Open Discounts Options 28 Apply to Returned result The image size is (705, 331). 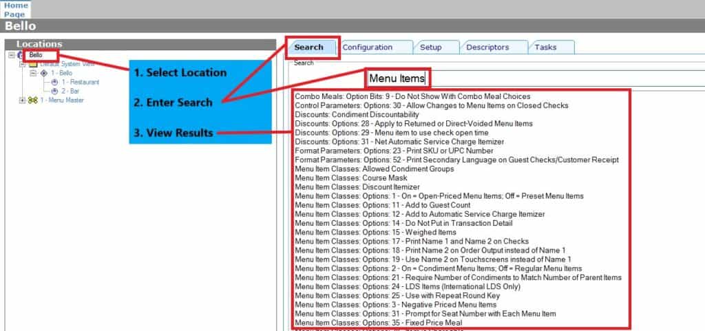(414, 123)
